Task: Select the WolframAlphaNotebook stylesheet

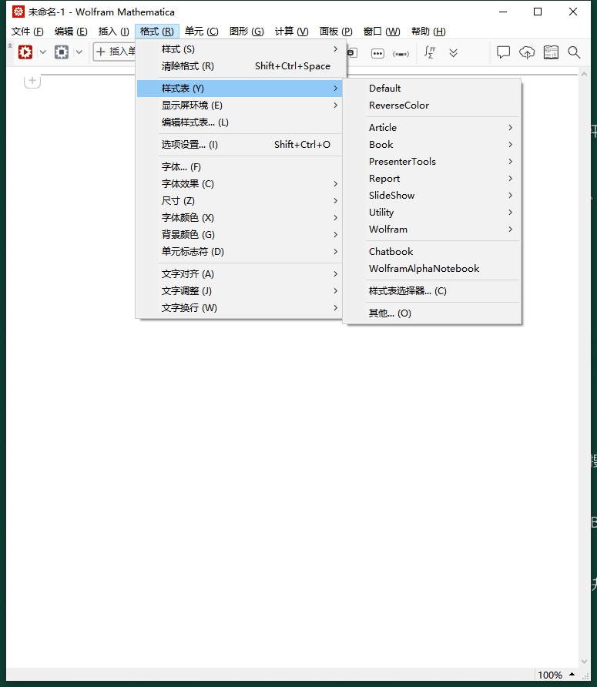Action: pos(432,269)
